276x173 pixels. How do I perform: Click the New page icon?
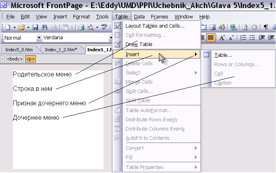[8, 27]
